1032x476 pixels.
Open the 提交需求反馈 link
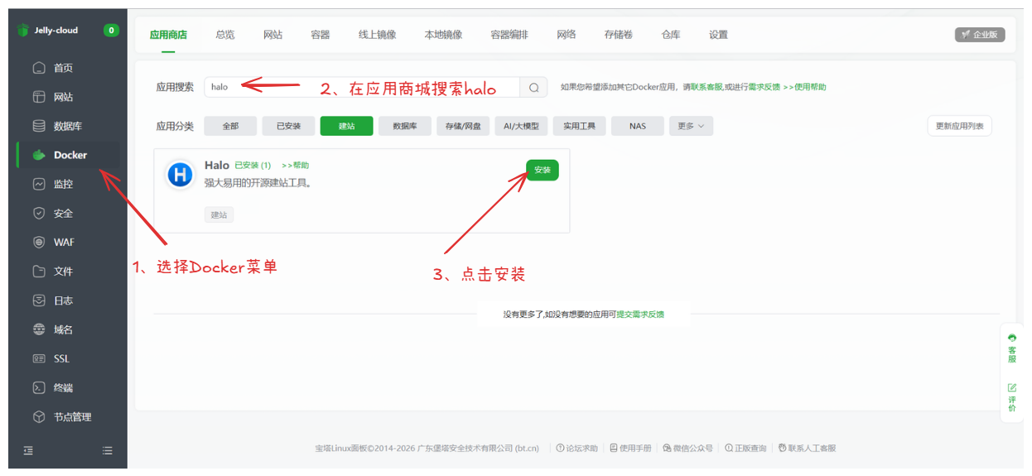[x=640, y=315]
